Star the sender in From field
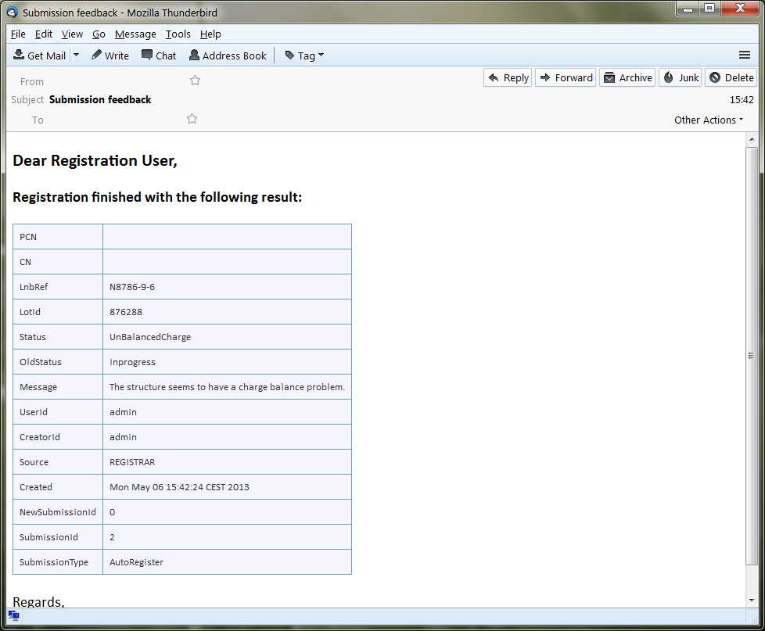The width and height of the screenshot is (765, 631). pyautogui.click(x=196, y=81)
